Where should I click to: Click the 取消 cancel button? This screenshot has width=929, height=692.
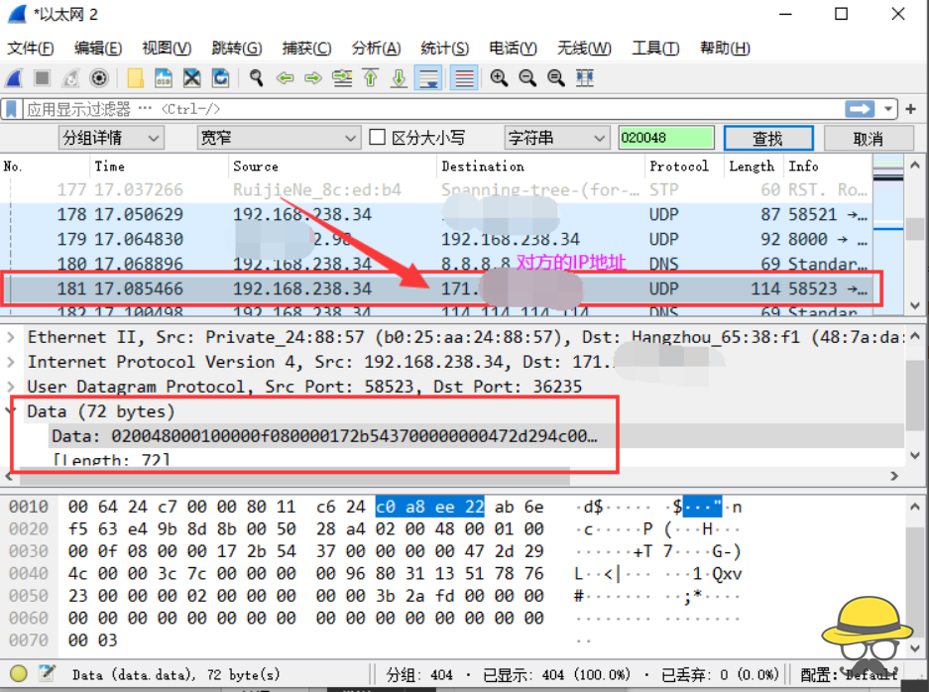coord(868,139)
